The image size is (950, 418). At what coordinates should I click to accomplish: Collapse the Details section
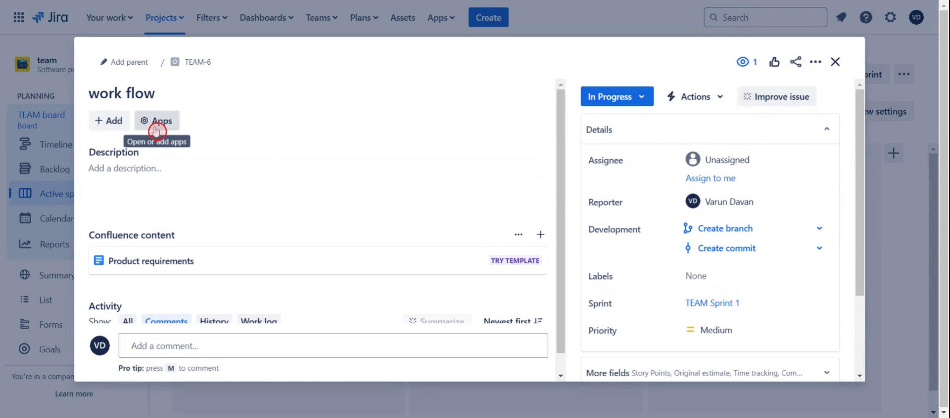[x=827, y=129]
